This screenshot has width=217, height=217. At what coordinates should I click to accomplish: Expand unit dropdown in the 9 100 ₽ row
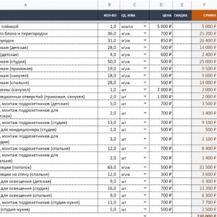145,122
